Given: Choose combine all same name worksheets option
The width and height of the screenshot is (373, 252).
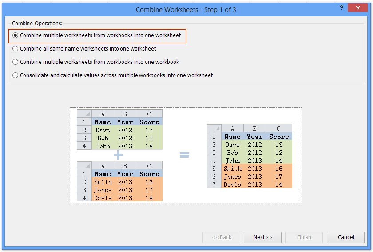Looking at the screenshot, I should (x=16, y=49).
